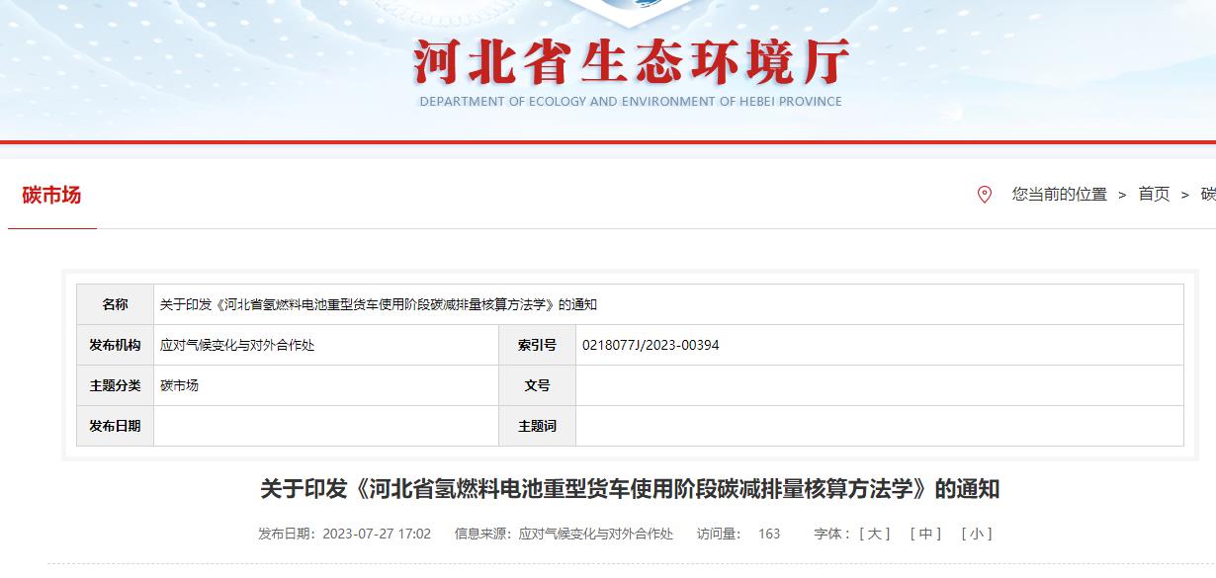Click the 碳 breadcrumb link at right edge
The image size is (1216, 578).
(1207, 195)
